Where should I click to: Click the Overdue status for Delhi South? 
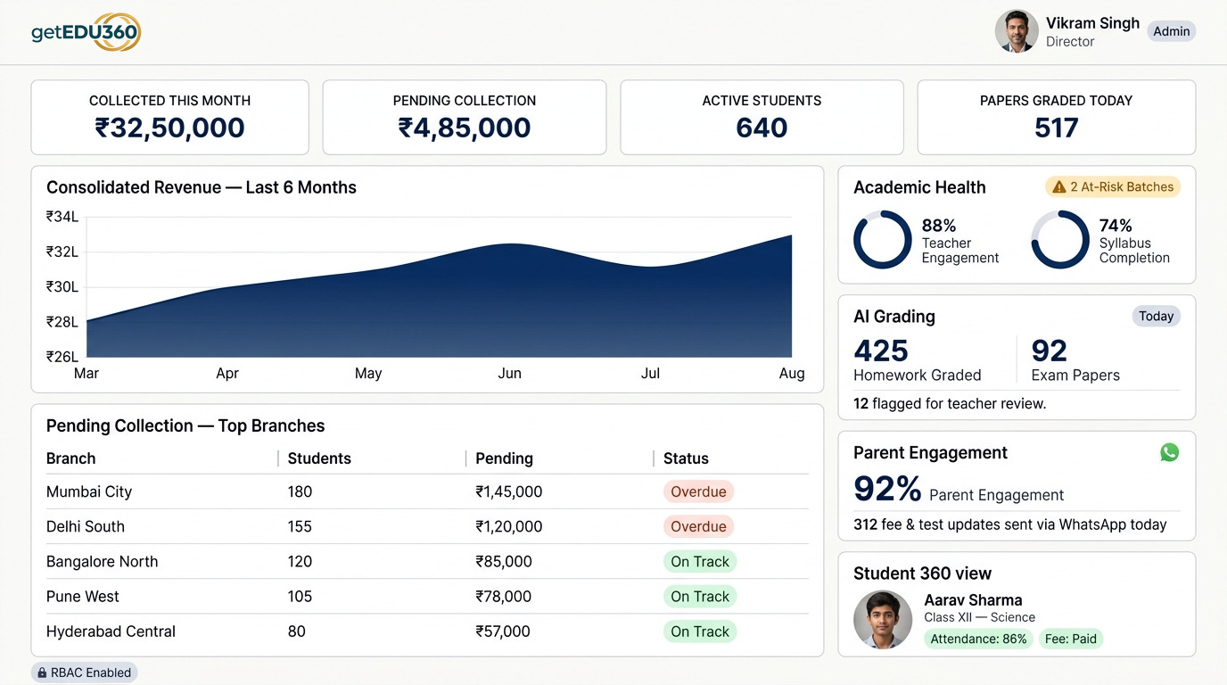pyautogui.click(x=698, y=526)
